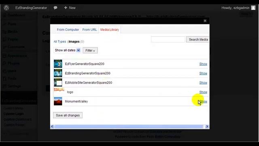Switch to From Computer tab

click(x=68, y=30)
